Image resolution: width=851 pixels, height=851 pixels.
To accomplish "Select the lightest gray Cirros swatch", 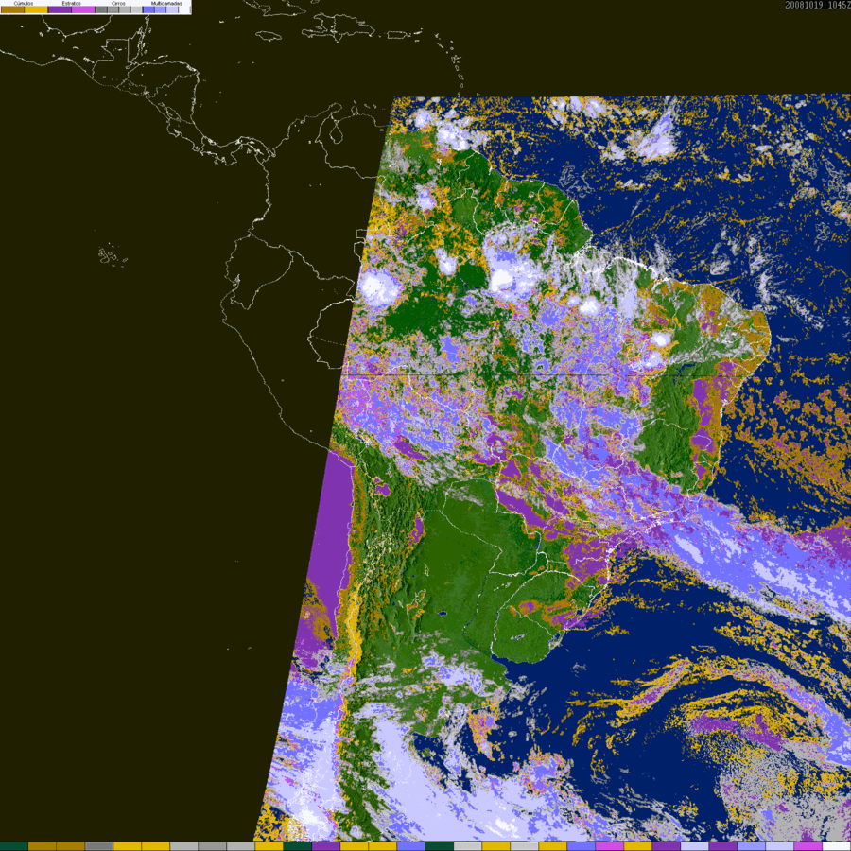I will click(136, 9).
